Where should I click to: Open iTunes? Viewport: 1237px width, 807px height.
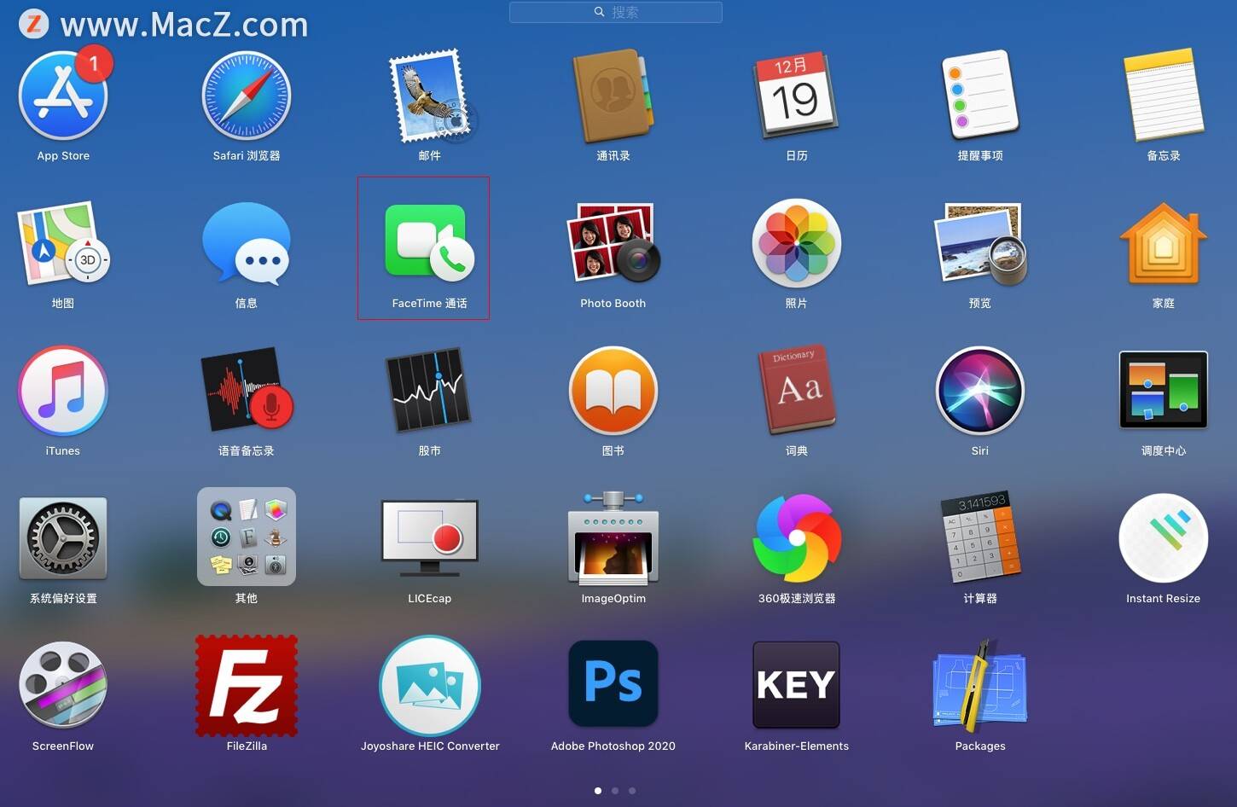tap(63, 392)
